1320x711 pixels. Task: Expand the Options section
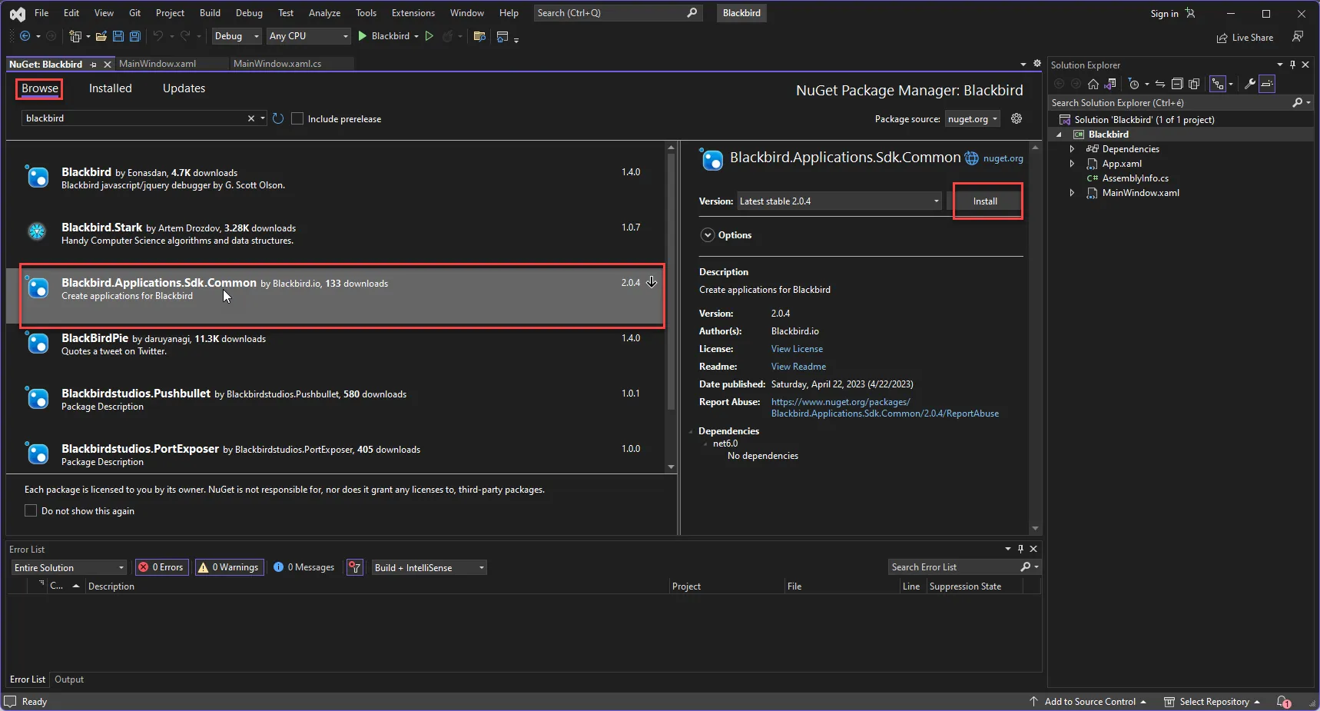[x=708, y=235]
